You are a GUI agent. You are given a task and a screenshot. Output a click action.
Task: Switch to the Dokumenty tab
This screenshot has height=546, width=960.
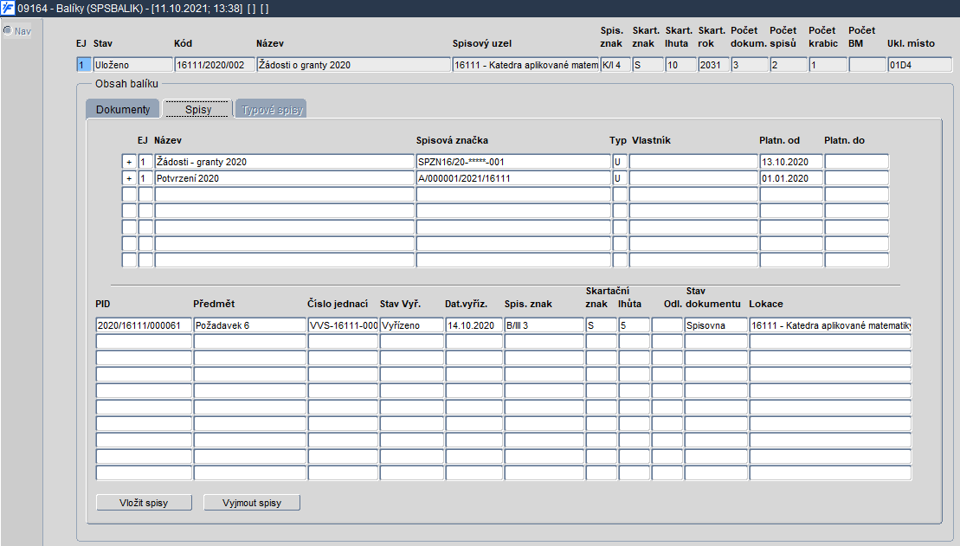(x=122, y=109)
